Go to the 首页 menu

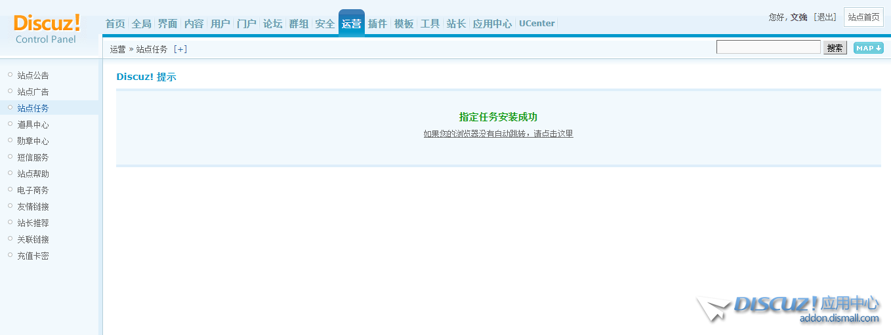(115, 24)
